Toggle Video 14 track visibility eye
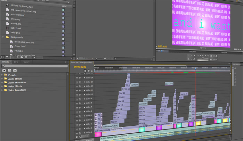 click(x=77, y=78)
